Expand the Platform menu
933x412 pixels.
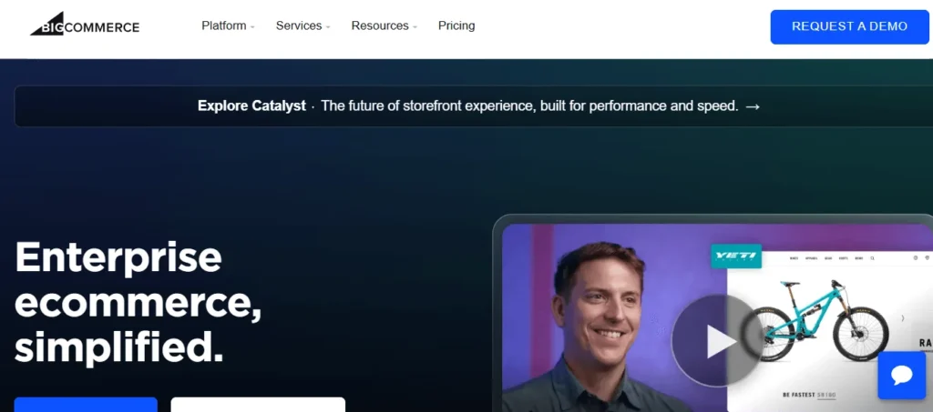[228, 26]
